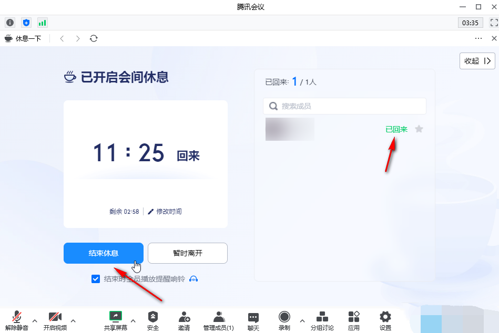Image resolution: width=499 pixels, height=333 pixels.
Task: Open the Settings gear in toolbar
Action: 385,320
